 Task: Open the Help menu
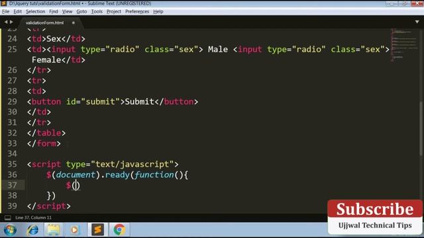coord(158,12)
